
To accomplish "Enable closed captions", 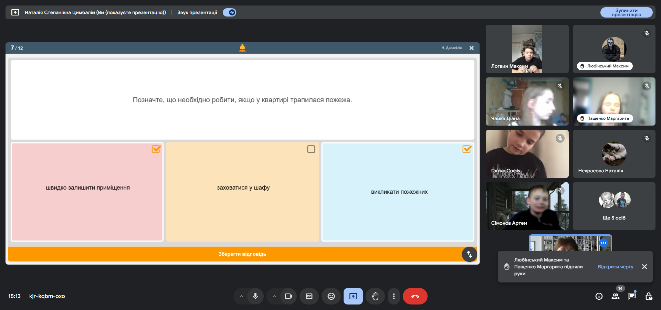I will [x=309, y=296].
